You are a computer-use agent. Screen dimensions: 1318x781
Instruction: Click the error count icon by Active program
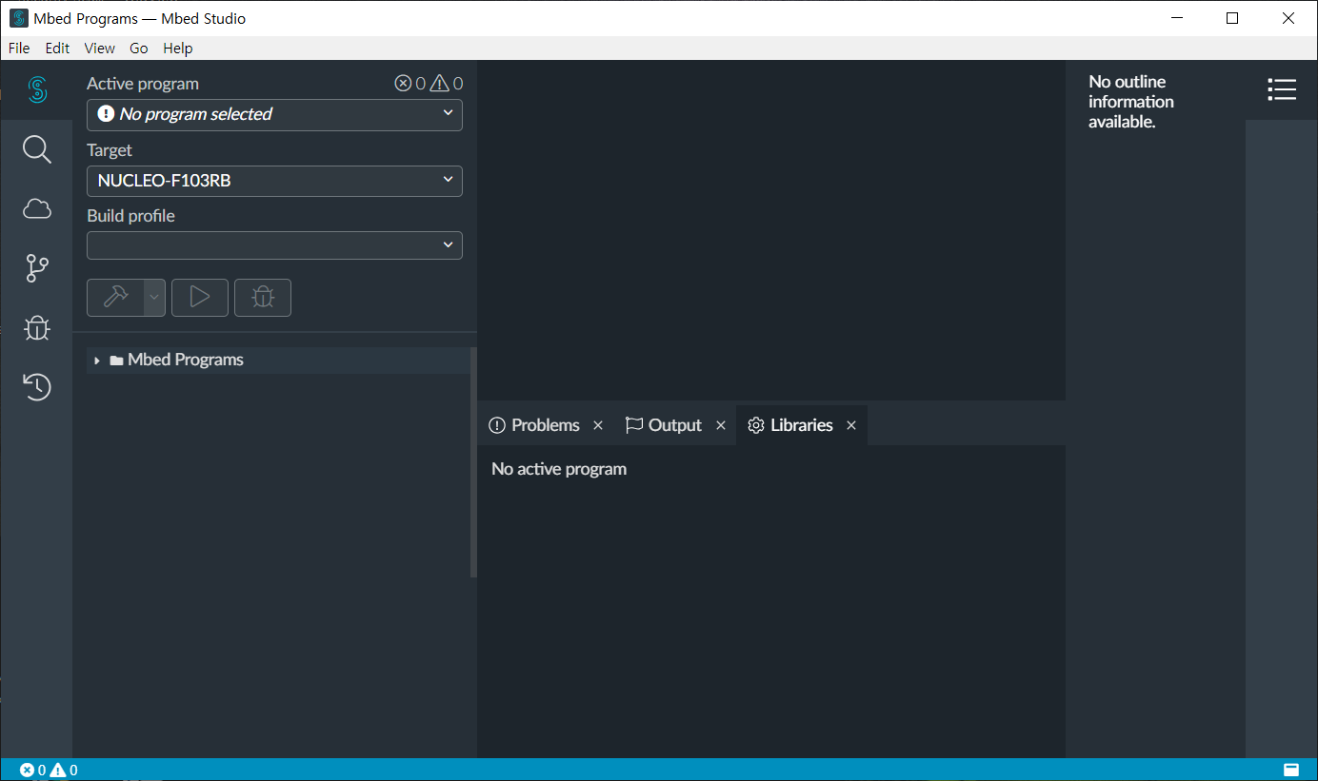[404, 84]
